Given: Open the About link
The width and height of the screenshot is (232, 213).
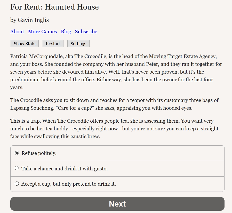Looking at the screenshot, I should (17, 31).
